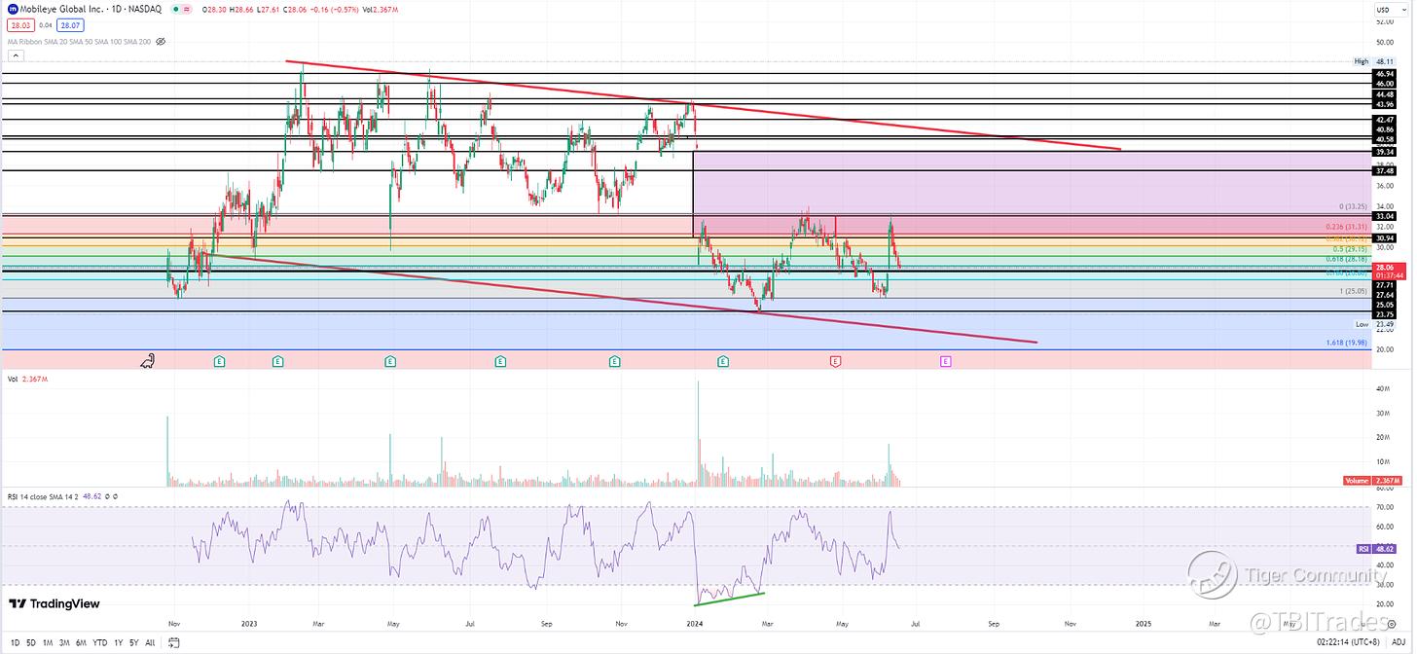Screen dimensions: 1417x654
Task: Click the 46.94 horizontal line price label
Action: pyautogui.click(x=1385, y=73)
